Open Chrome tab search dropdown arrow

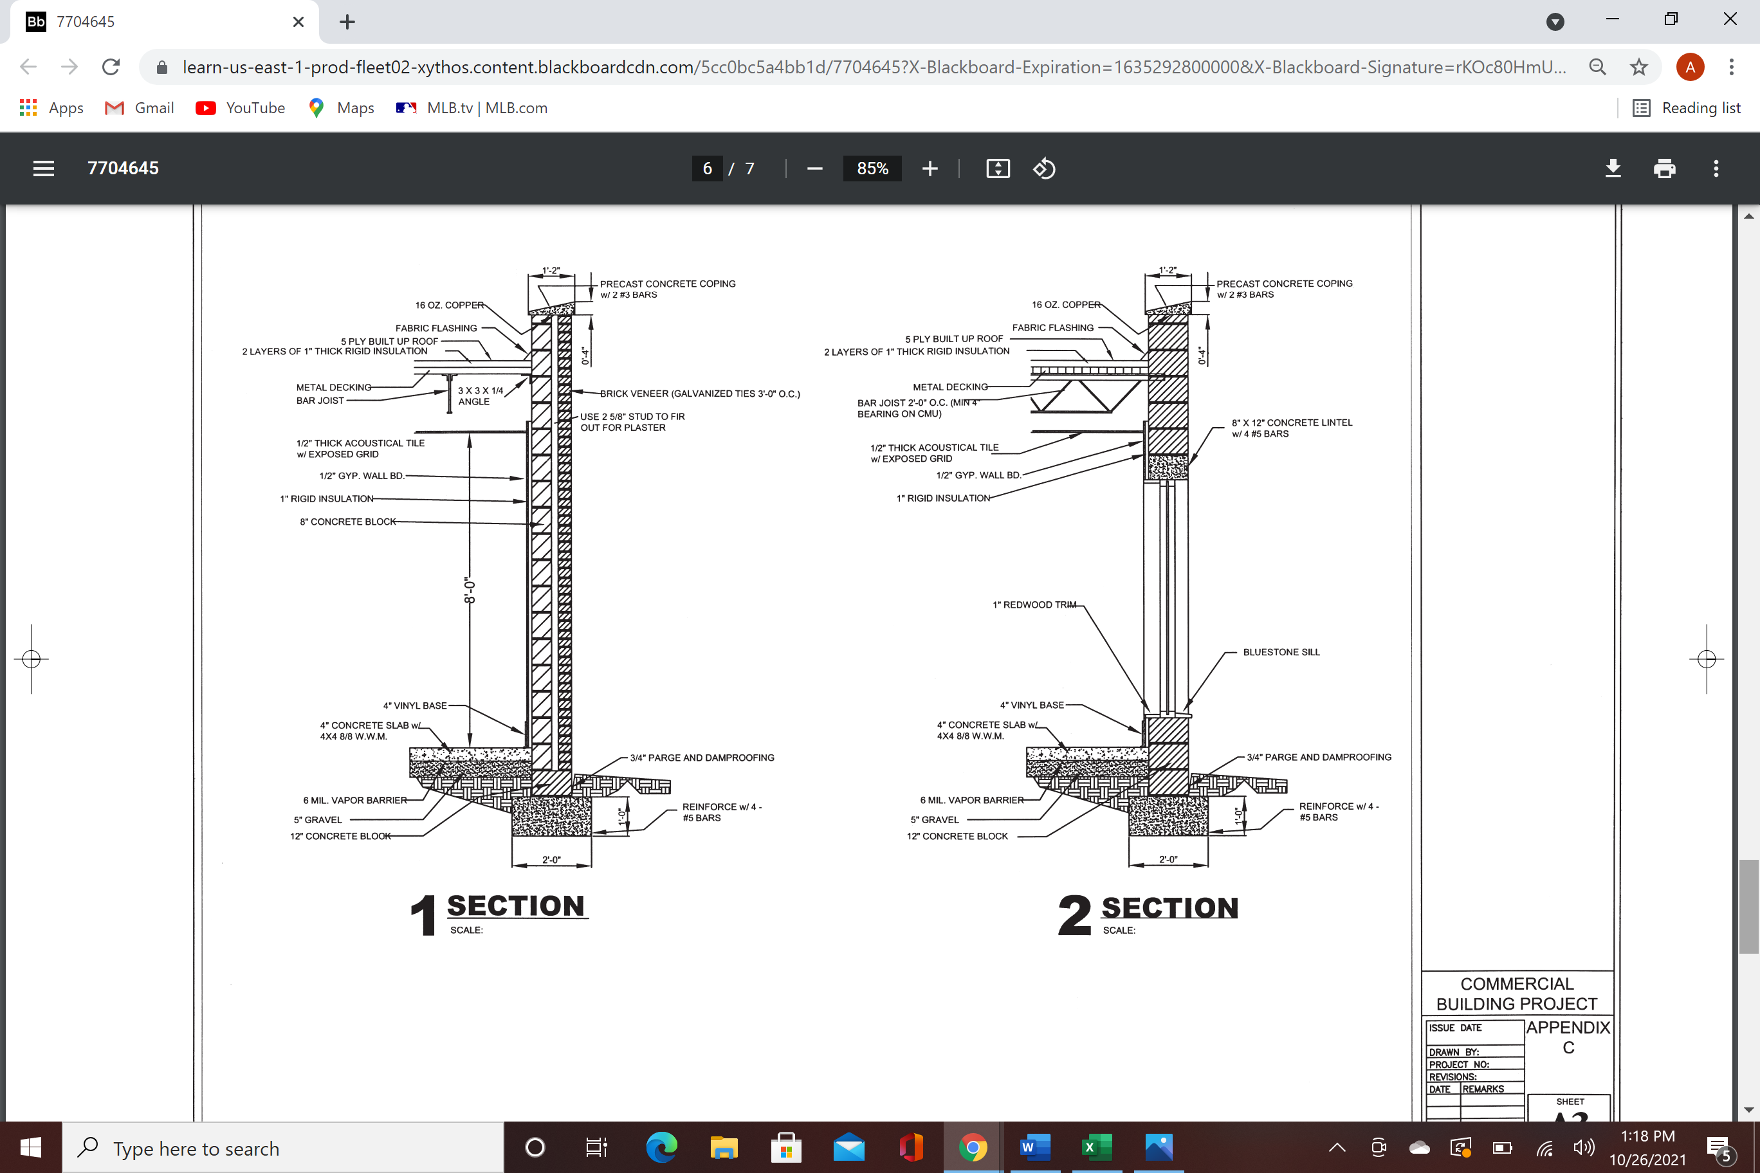(1555, 22)
